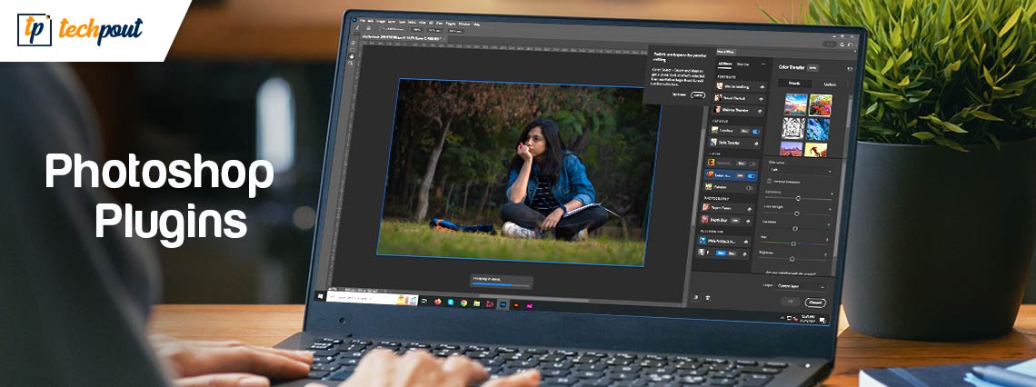The width and height of the screenshot is (1036, 387).
Task: Select the Style Transfer filter row
Action: tap(734, 143)
